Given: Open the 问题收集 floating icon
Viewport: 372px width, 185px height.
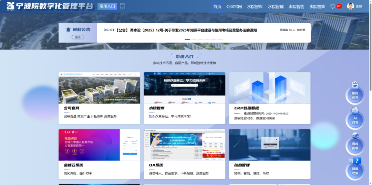Looking at the screenshot, I should pyautogui.click(x=355, y=167).
